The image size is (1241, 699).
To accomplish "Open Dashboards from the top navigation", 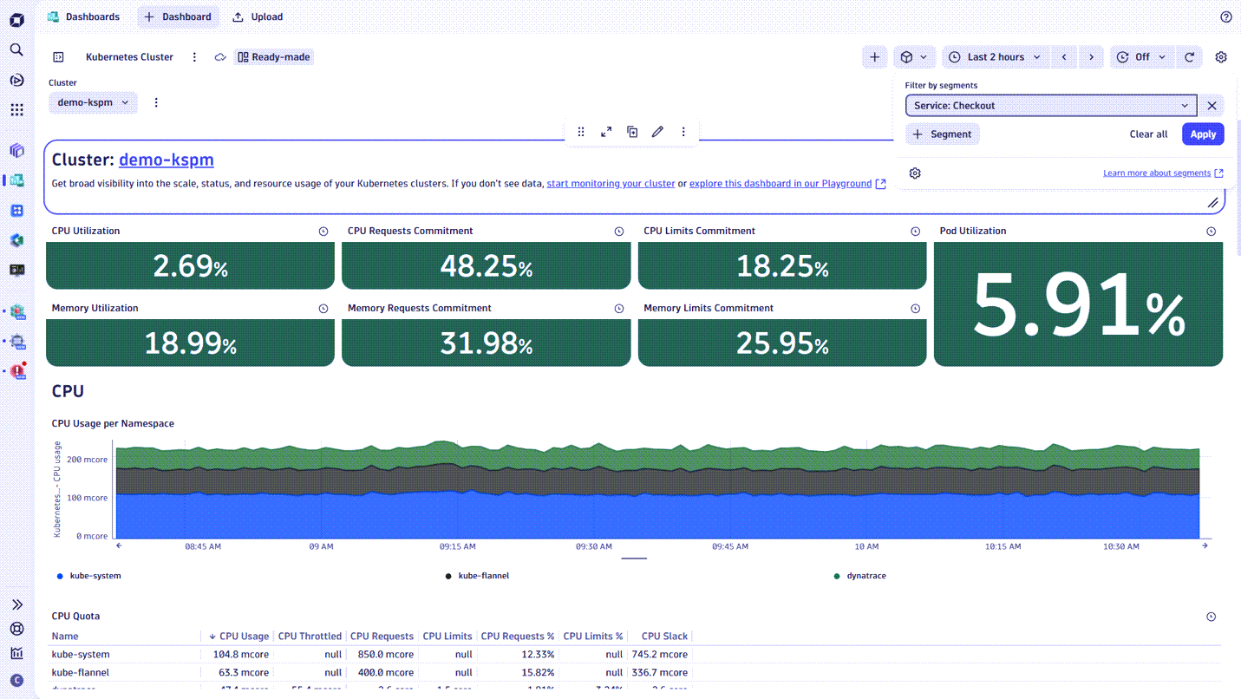I will pos(83,16).
